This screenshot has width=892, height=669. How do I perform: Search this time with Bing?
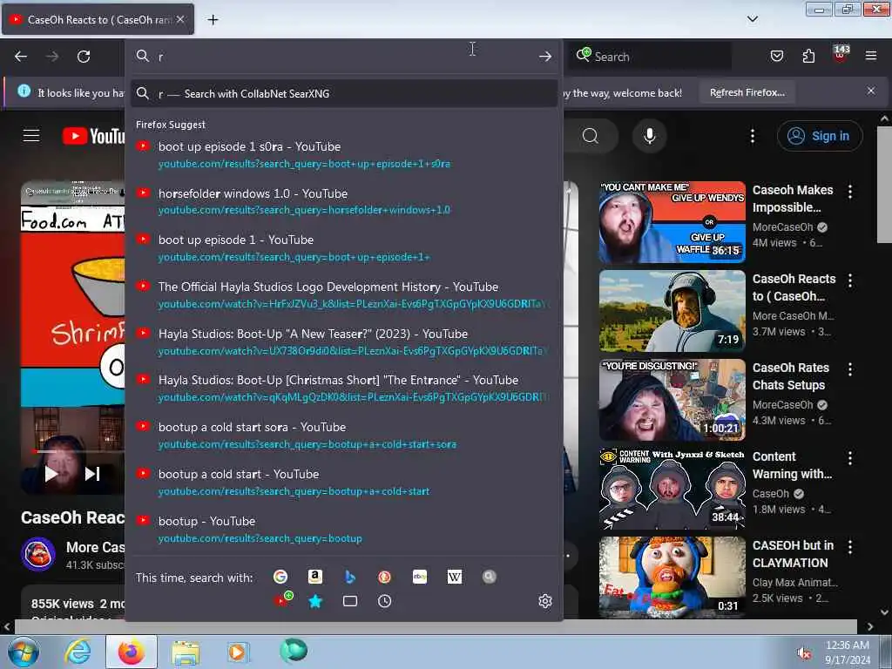350,577
